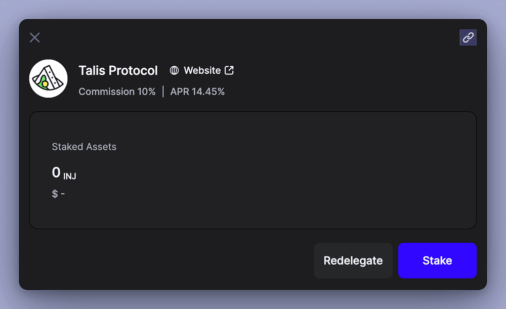Screen dimensions: 506x309
Task: Copy the validator share link icon
Action: coord(468,37)
